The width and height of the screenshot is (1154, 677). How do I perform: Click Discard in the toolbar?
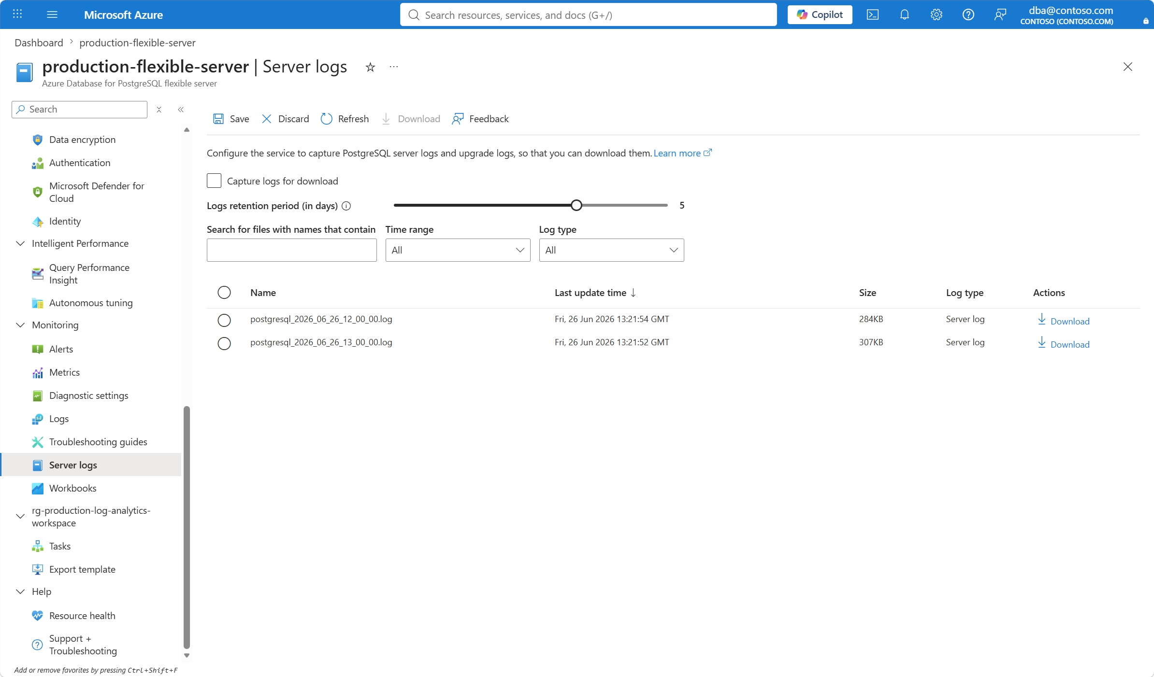coord(285,119)
